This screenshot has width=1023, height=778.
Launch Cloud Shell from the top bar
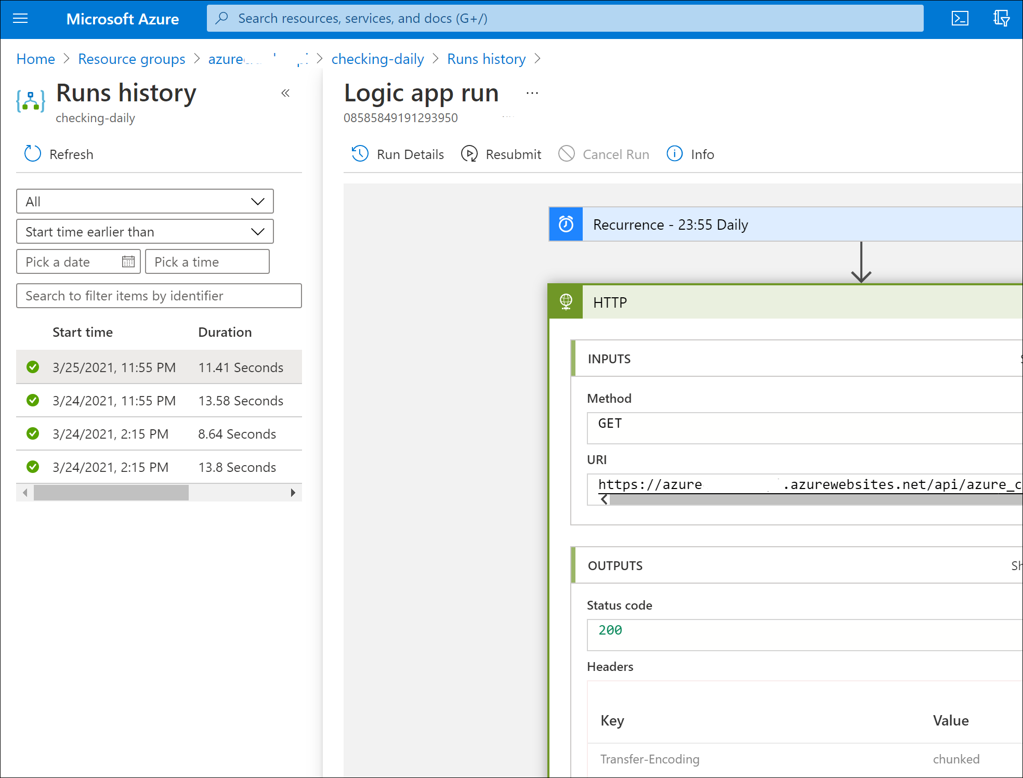coord(960,19)
